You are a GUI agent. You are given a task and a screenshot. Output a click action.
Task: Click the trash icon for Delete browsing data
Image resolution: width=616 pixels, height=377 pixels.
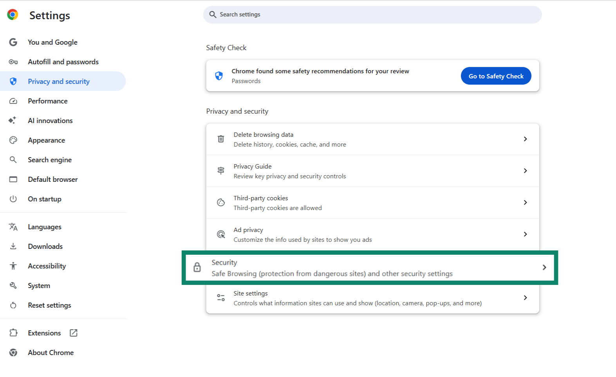(221, 139)
